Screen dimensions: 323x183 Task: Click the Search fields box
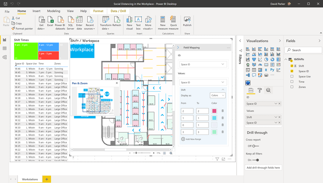pos(303,50)
